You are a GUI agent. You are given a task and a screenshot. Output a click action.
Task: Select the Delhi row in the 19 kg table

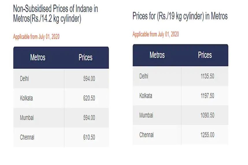click(180, 76)
